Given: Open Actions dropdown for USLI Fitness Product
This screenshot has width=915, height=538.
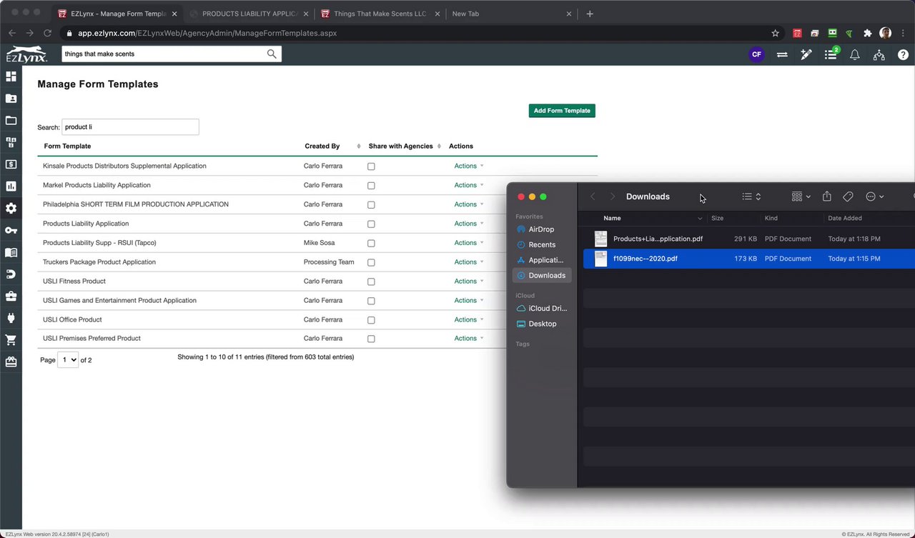Looking at the screenshot, I should coord(469,282).
